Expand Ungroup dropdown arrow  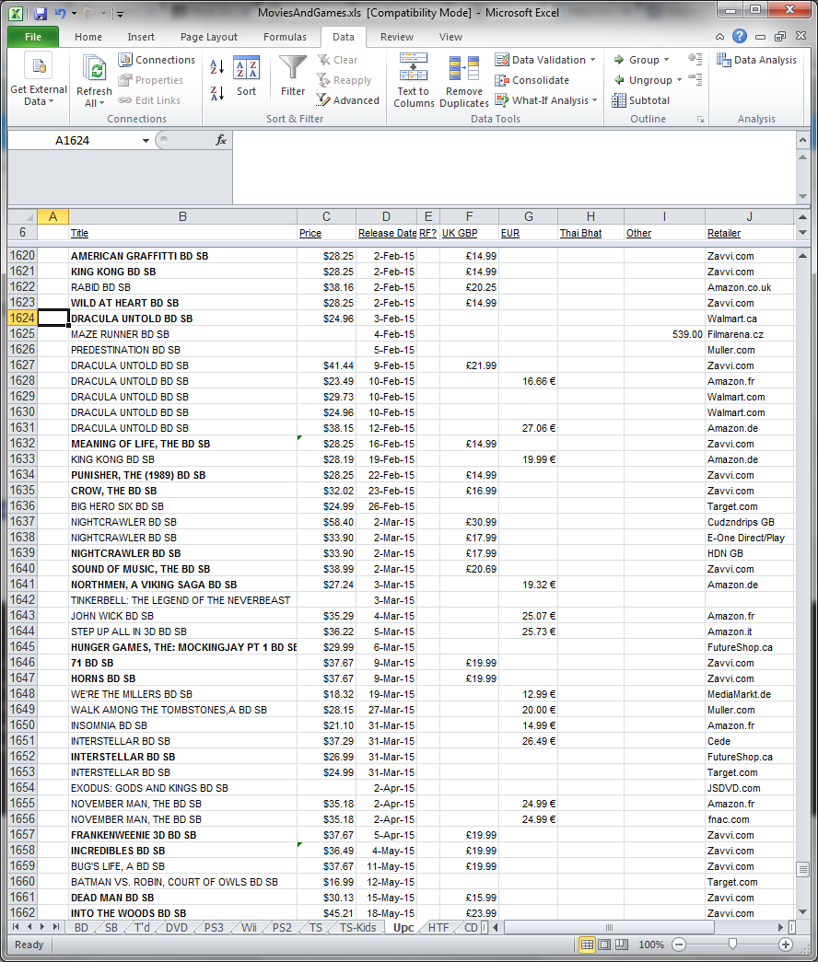pyautogui.click(x=679, y=80)
